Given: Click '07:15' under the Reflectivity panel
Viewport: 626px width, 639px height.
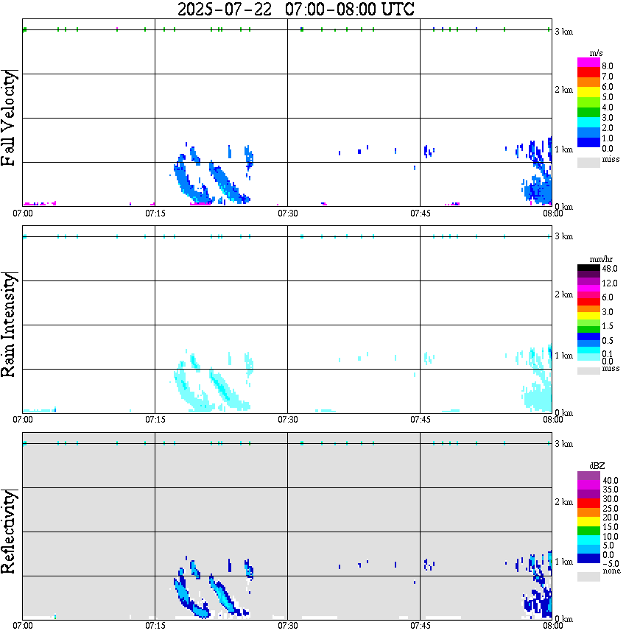Looking at the screenshot, I should click(155, 626).
